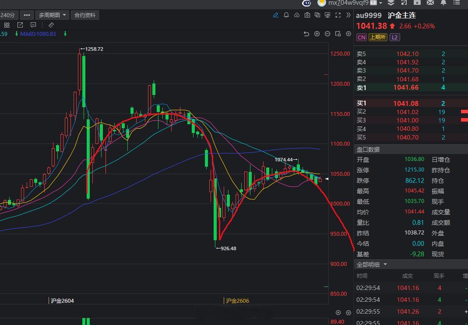Click the 1074.44 price marker on the chart
Viewport: 468px width, 325px height.
click(x=285, y=160)
